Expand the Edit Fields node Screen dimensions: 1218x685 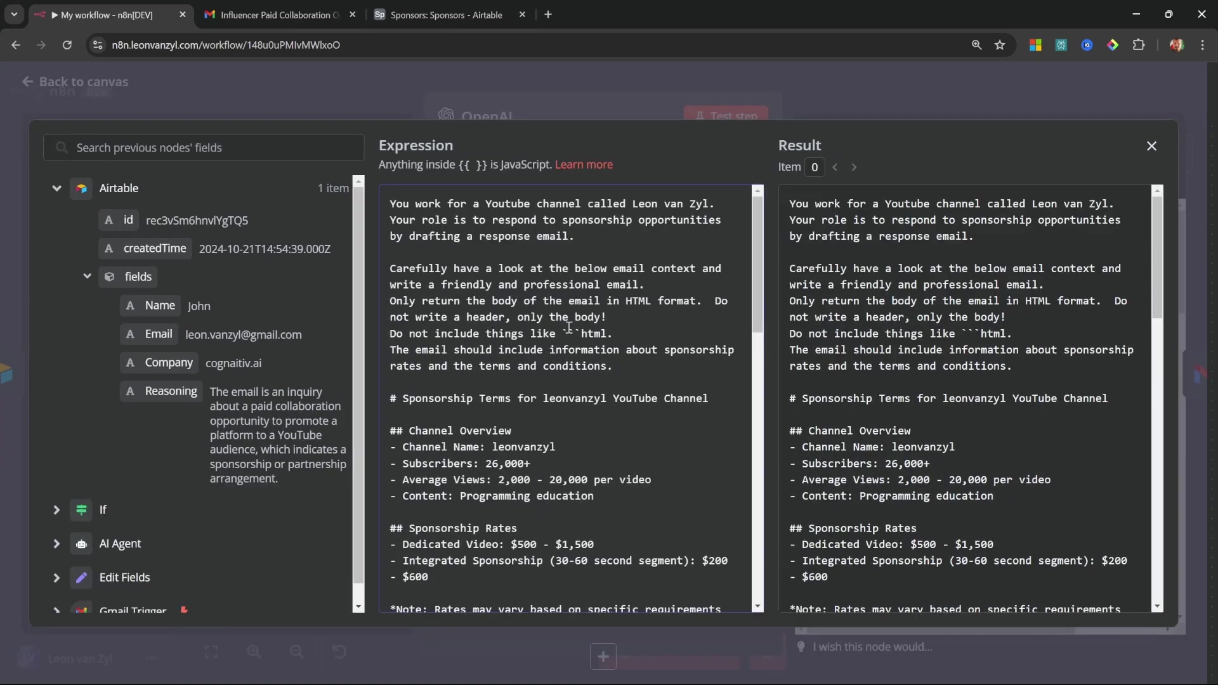click(56, 578)
